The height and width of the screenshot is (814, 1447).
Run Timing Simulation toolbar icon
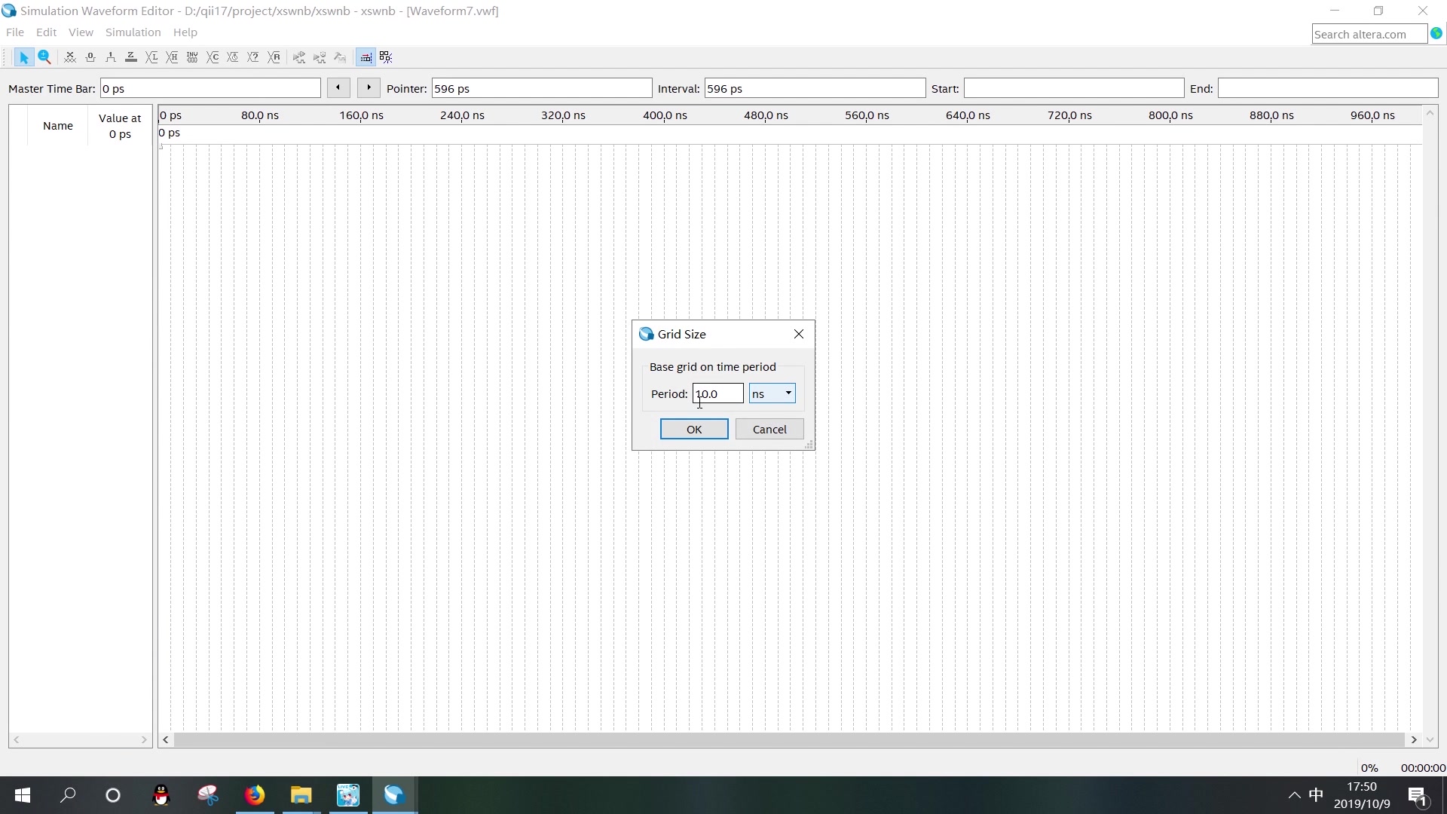point(320,57)
